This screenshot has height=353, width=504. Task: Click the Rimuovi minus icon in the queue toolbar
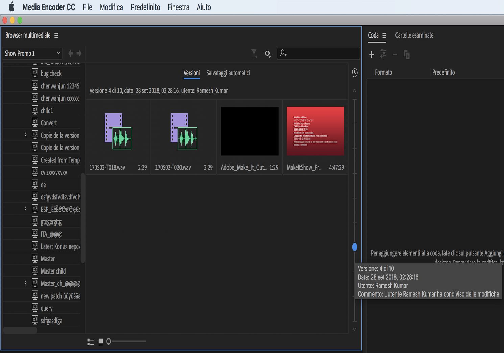[x=395, y=54]
